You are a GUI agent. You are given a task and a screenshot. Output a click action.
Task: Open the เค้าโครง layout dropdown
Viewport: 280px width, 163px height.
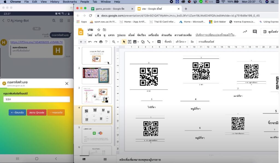(x=181, y=42)
